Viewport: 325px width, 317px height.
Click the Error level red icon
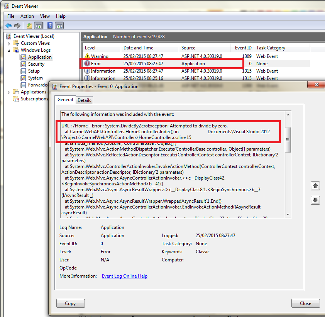[87, 63]
